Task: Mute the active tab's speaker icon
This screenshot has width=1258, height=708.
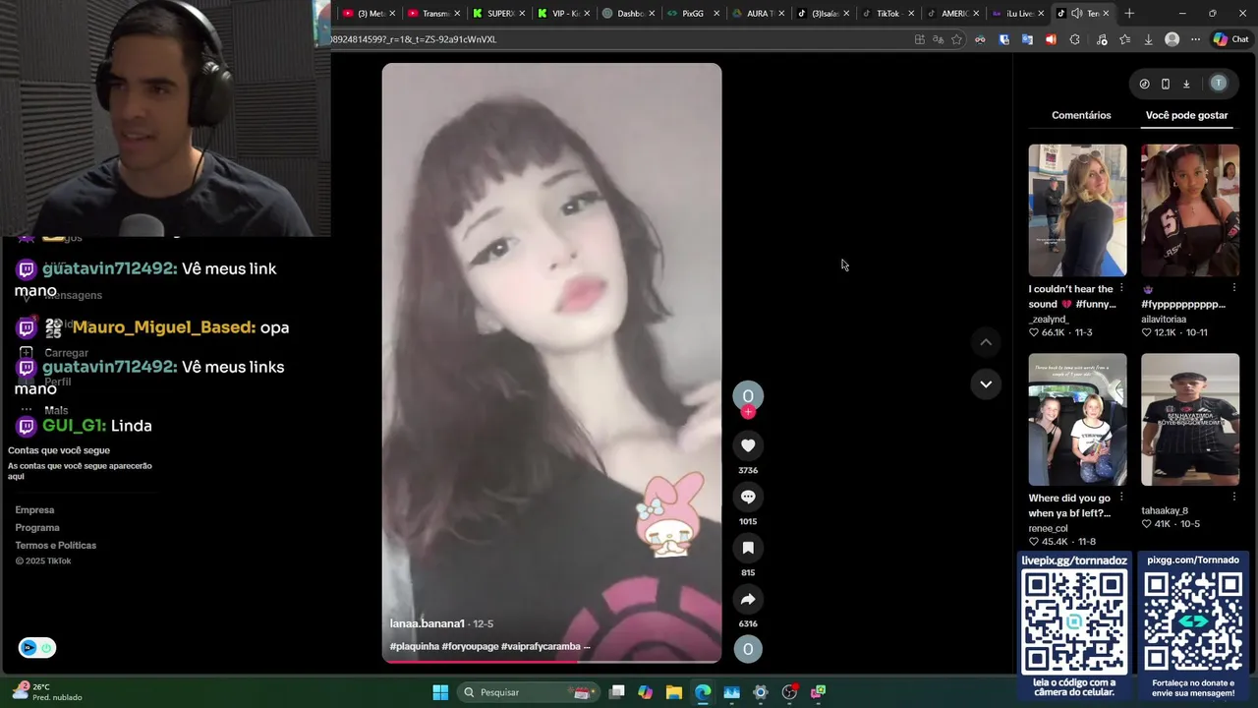Action: (1076, 14)
